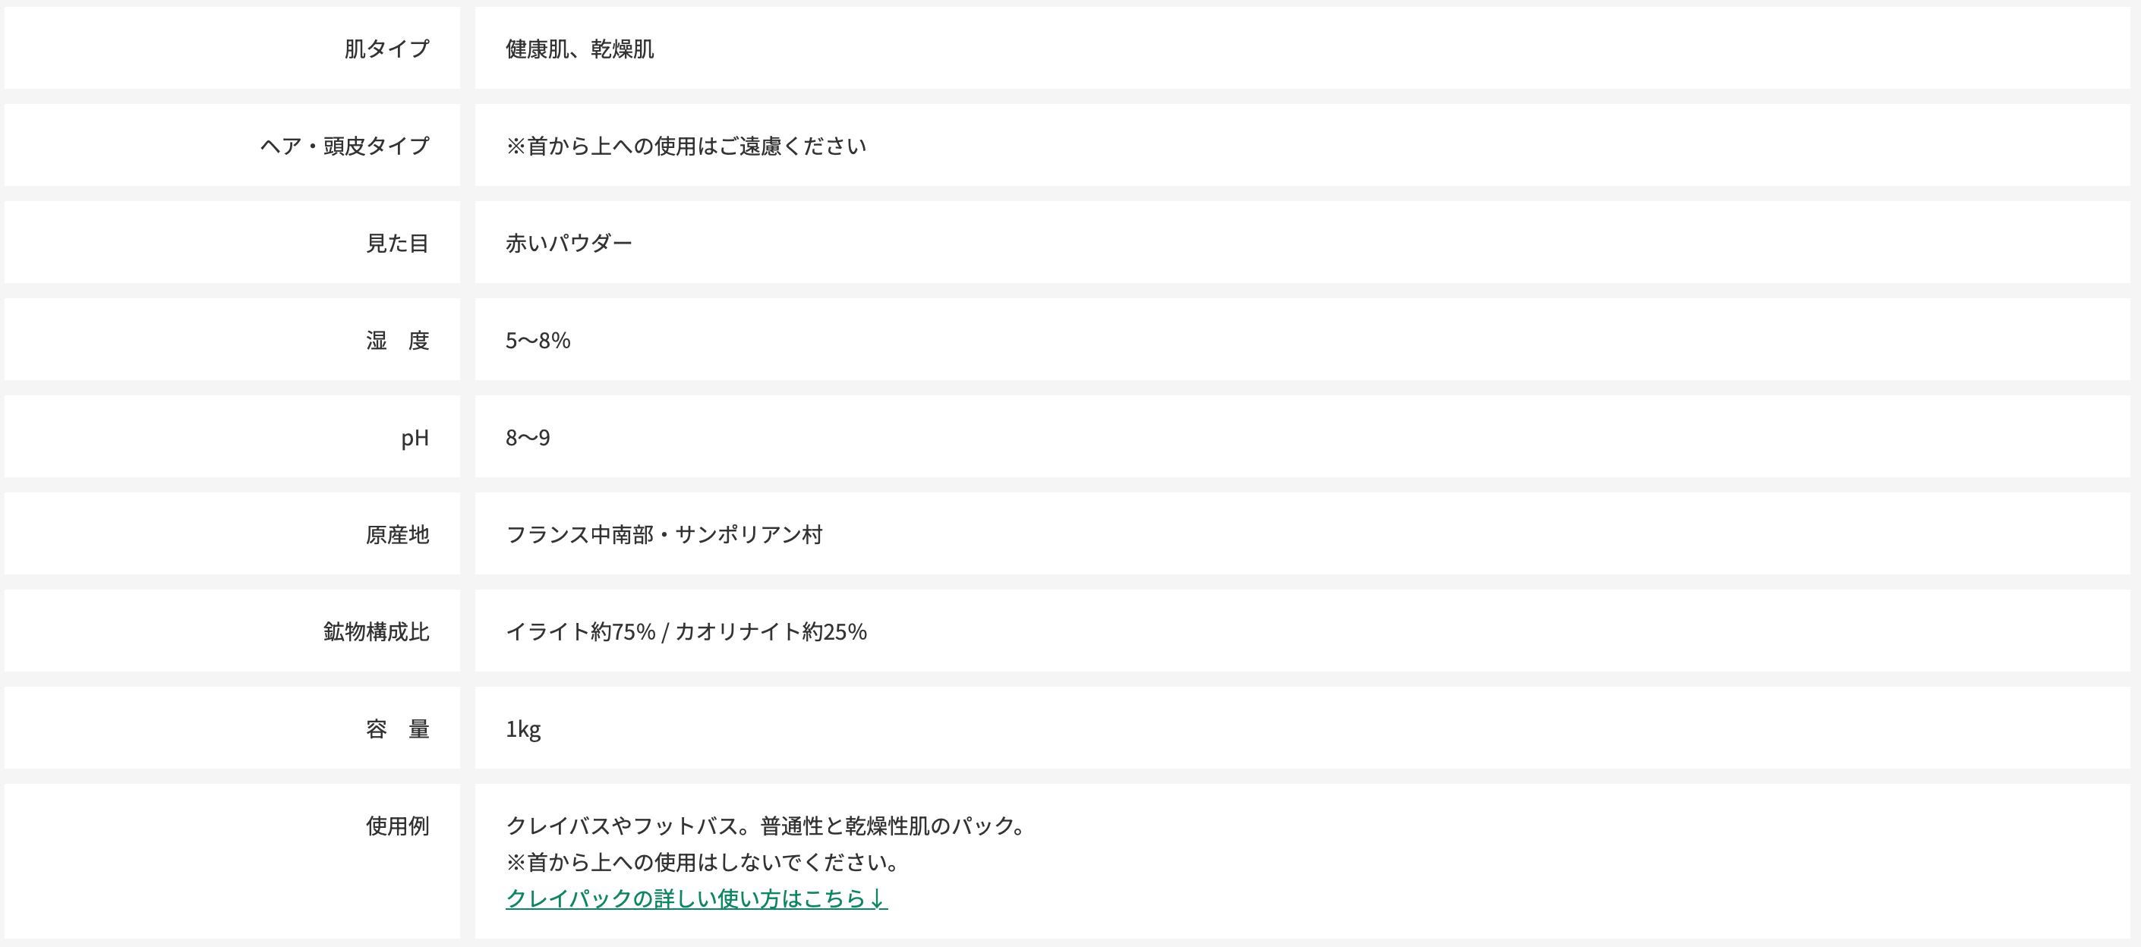Click the ※首から上への使用はご遠慮ください note
The width and height of the screenshot is (2141, 947).
coord(686,146)
